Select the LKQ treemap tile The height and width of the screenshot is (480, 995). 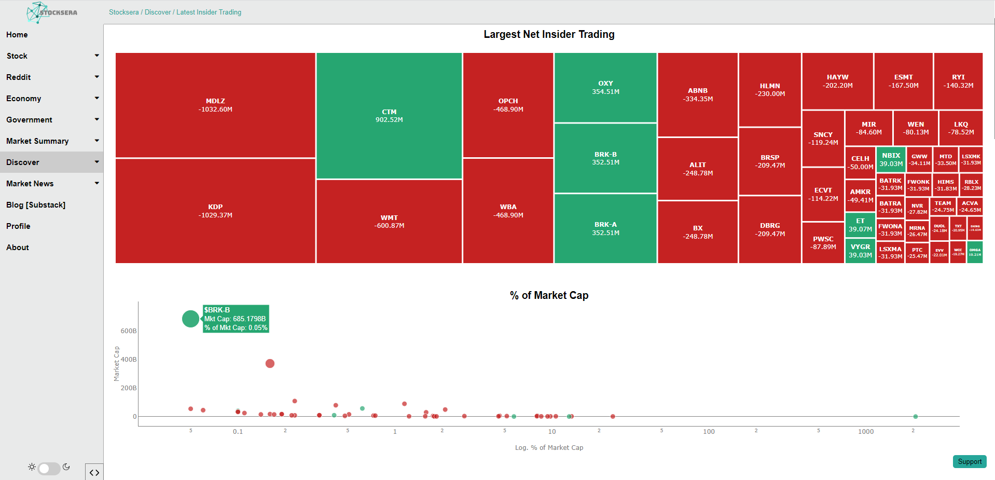[961, 128]
